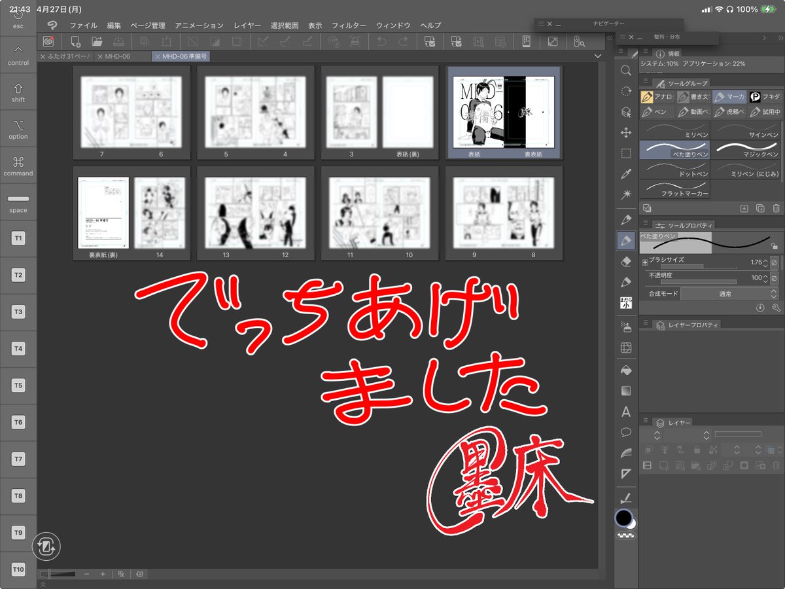Expand the ブラシサイズ plus expander
The height and width of the screenshot is (589, 785).
tap(645, 262)
